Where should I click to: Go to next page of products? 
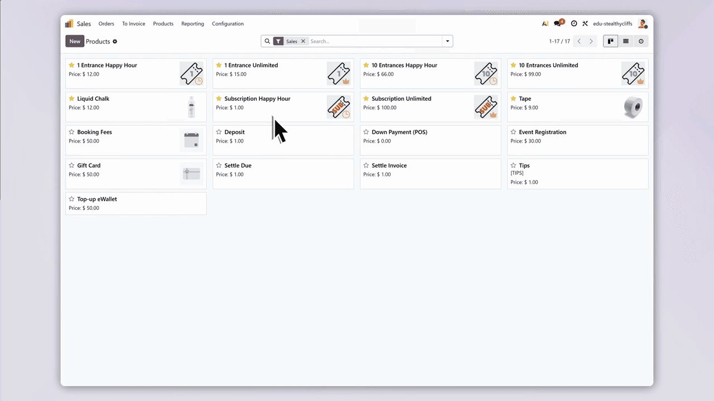(x=591, y=41)
